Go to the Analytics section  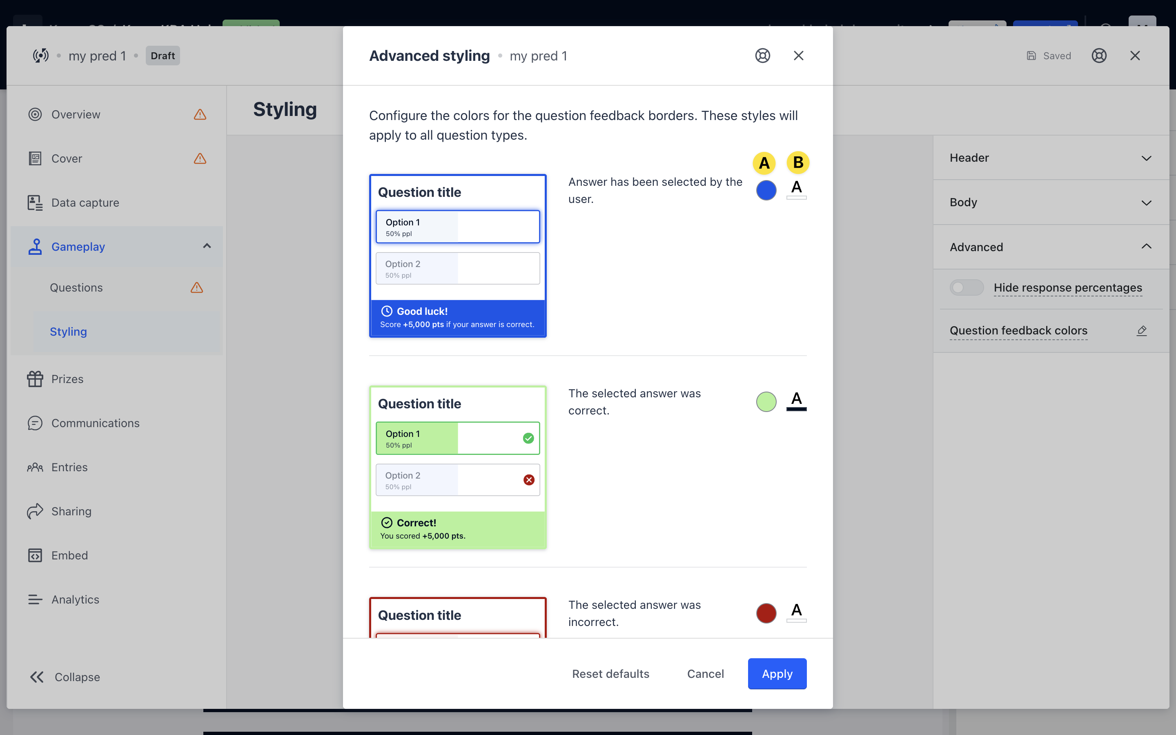coord(75,599)
